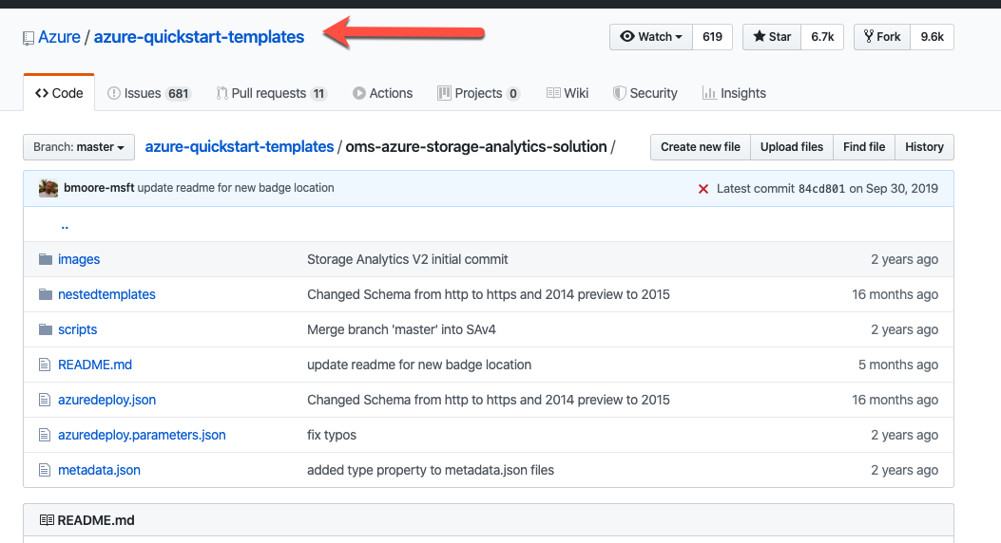
Task: Open the Pull requests tab
Action: (271, 93)
